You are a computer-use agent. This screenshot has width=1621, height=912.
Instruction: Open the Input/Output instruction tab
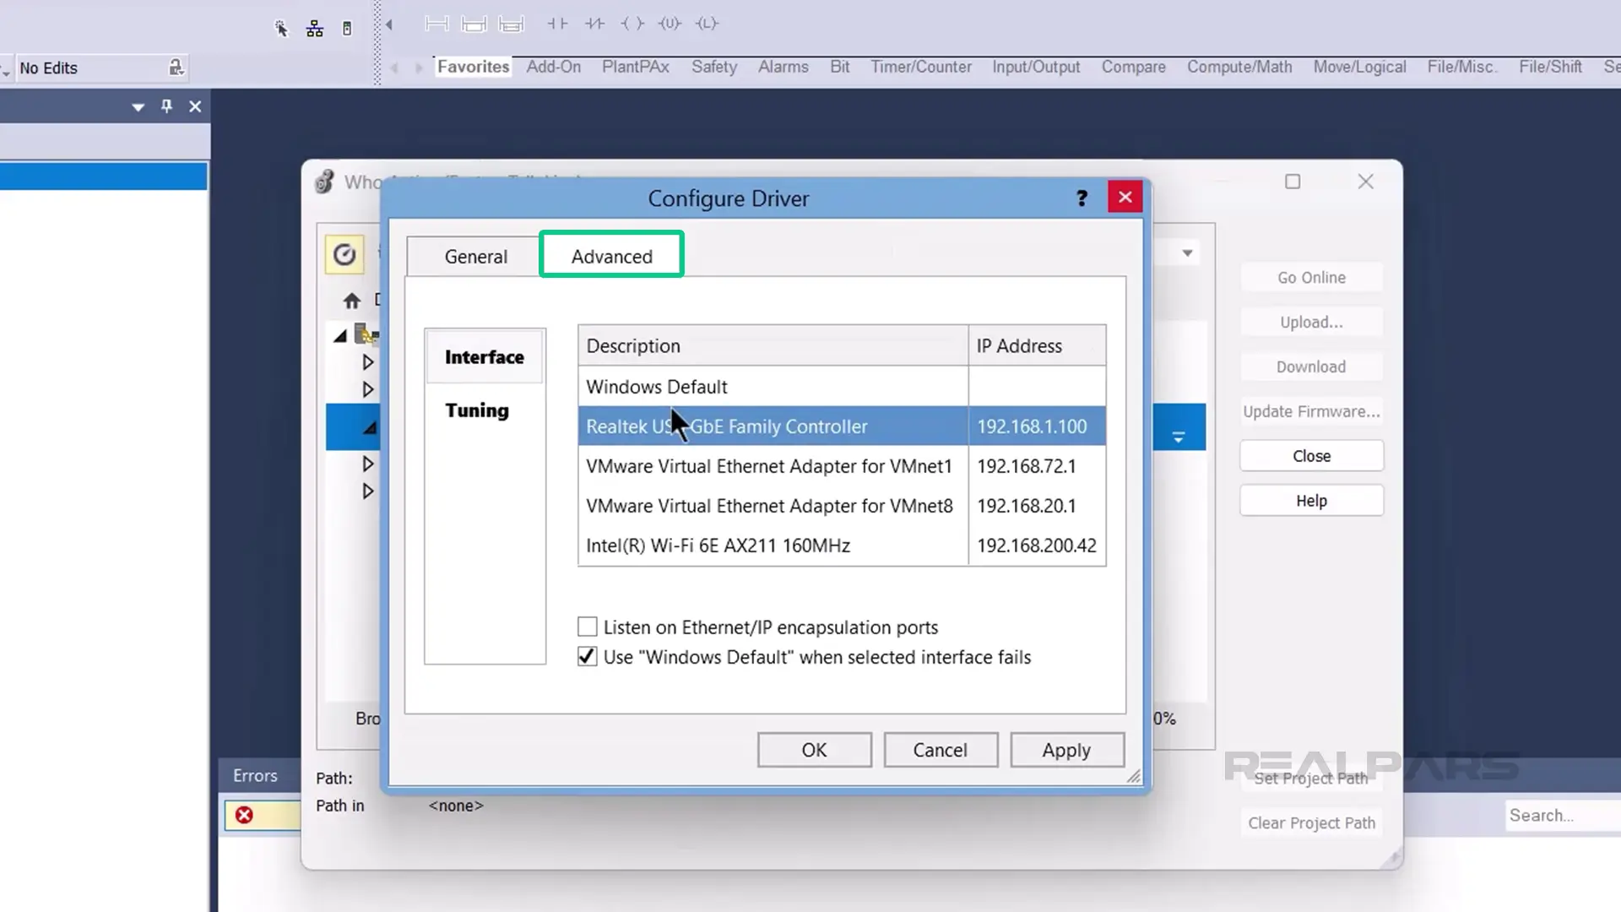pos(1036,67)
